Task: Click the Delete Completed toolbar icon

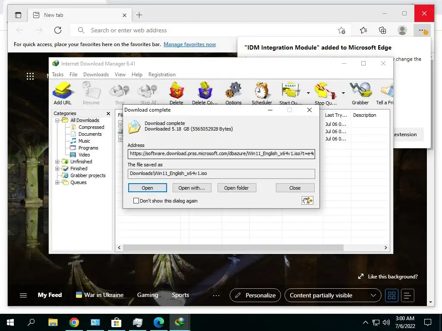Action: click(x=205, y=93)
